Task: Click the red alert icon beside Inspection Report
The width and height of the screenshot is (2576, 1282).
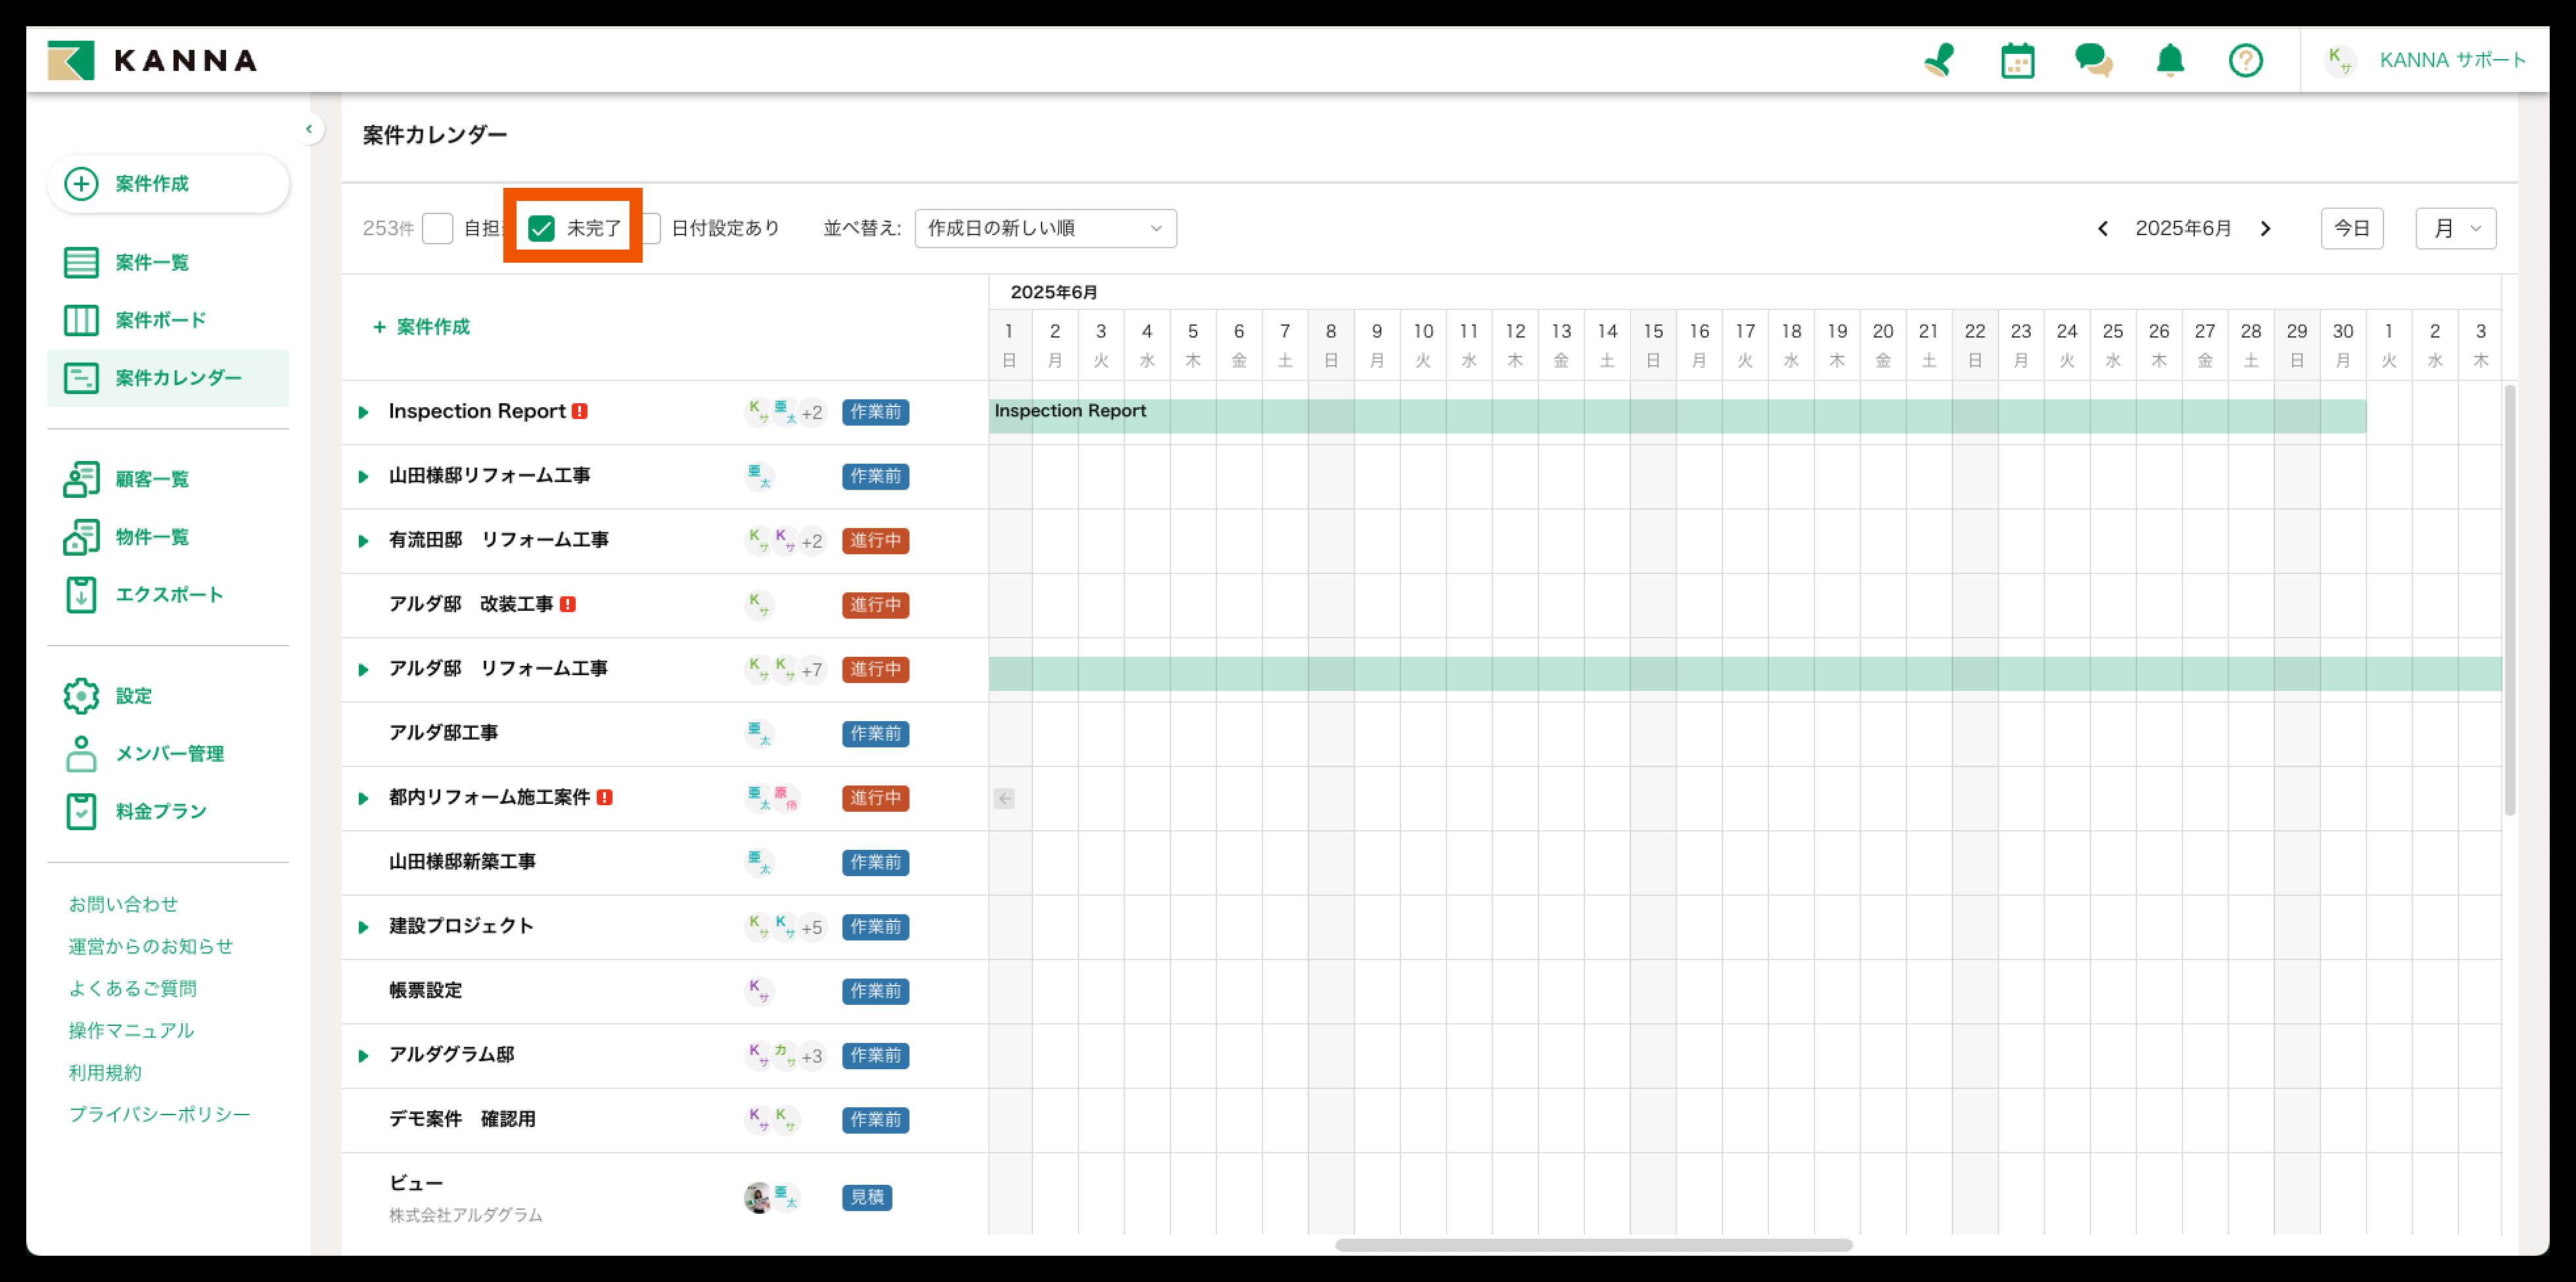Action: click(x=580, y=412)
